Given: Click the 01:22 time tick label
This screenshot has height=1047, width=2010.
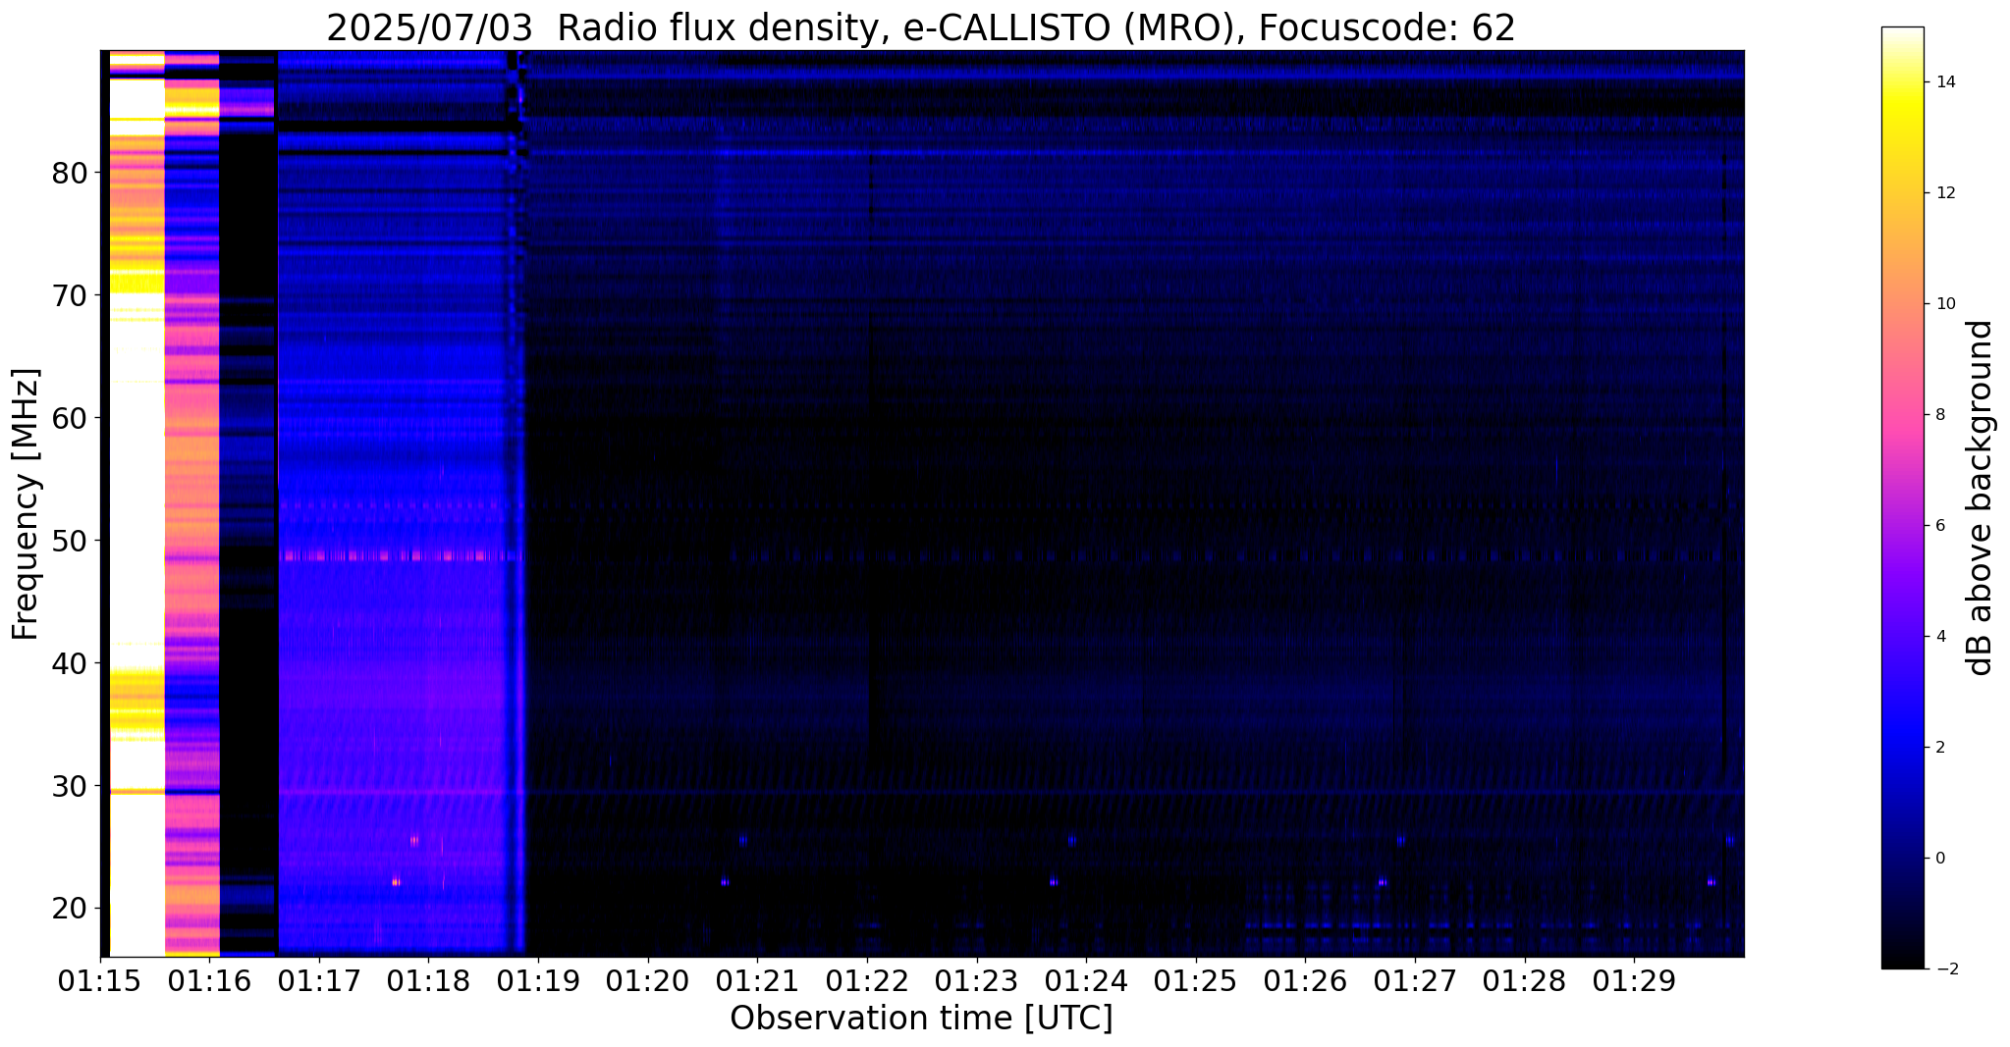Looking at the screenshot, I should pyautogui.click(x=867, y=979).
